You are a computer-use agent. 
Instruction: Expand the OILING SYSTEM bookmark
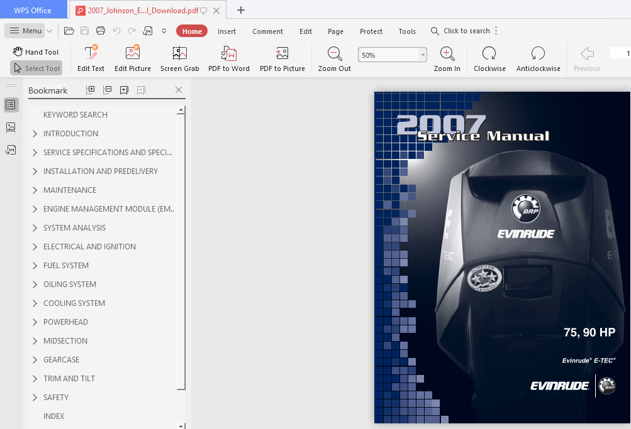pos(35,285)
